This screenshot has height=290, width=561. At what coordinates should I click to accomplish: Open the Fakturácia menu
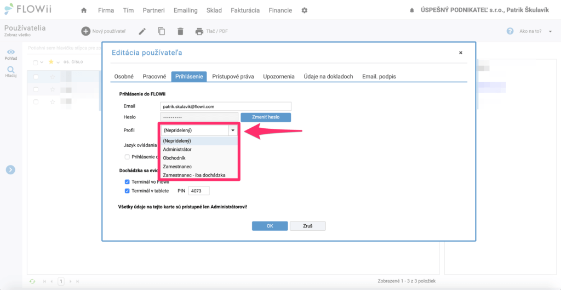245,10
